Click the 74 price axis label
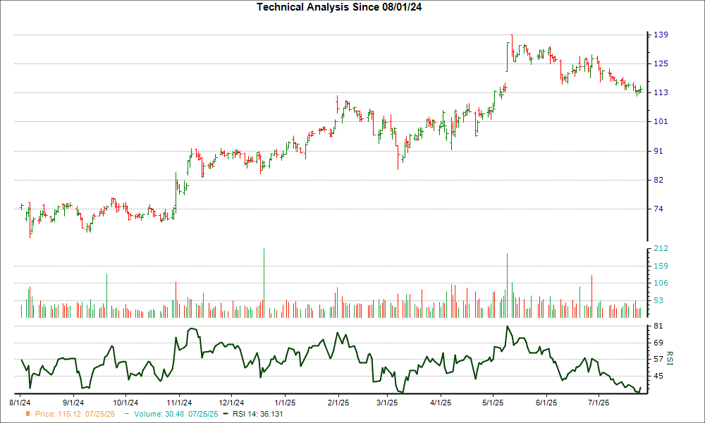The width and height of the screenshot is (705, 423). point(658,209)
